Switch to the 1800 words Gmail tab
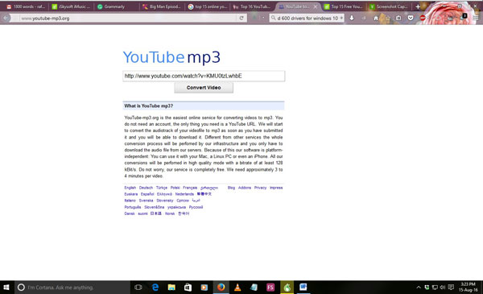 (26, 6)
